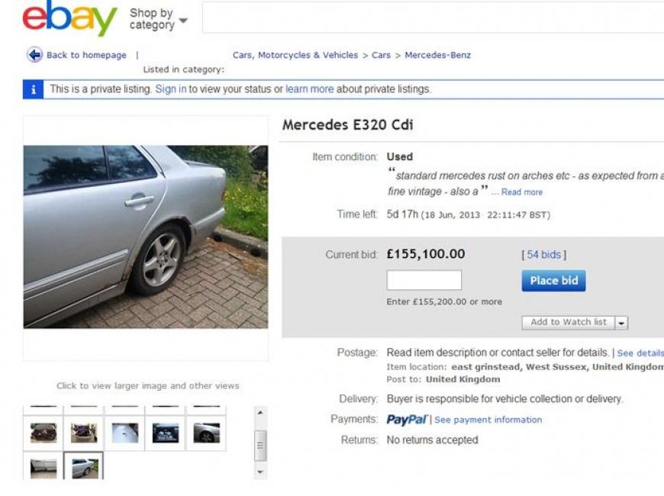The width and height of the screenshot is (664, 496).
Task: Click Add to Watch list button
Action: (569, 322)
